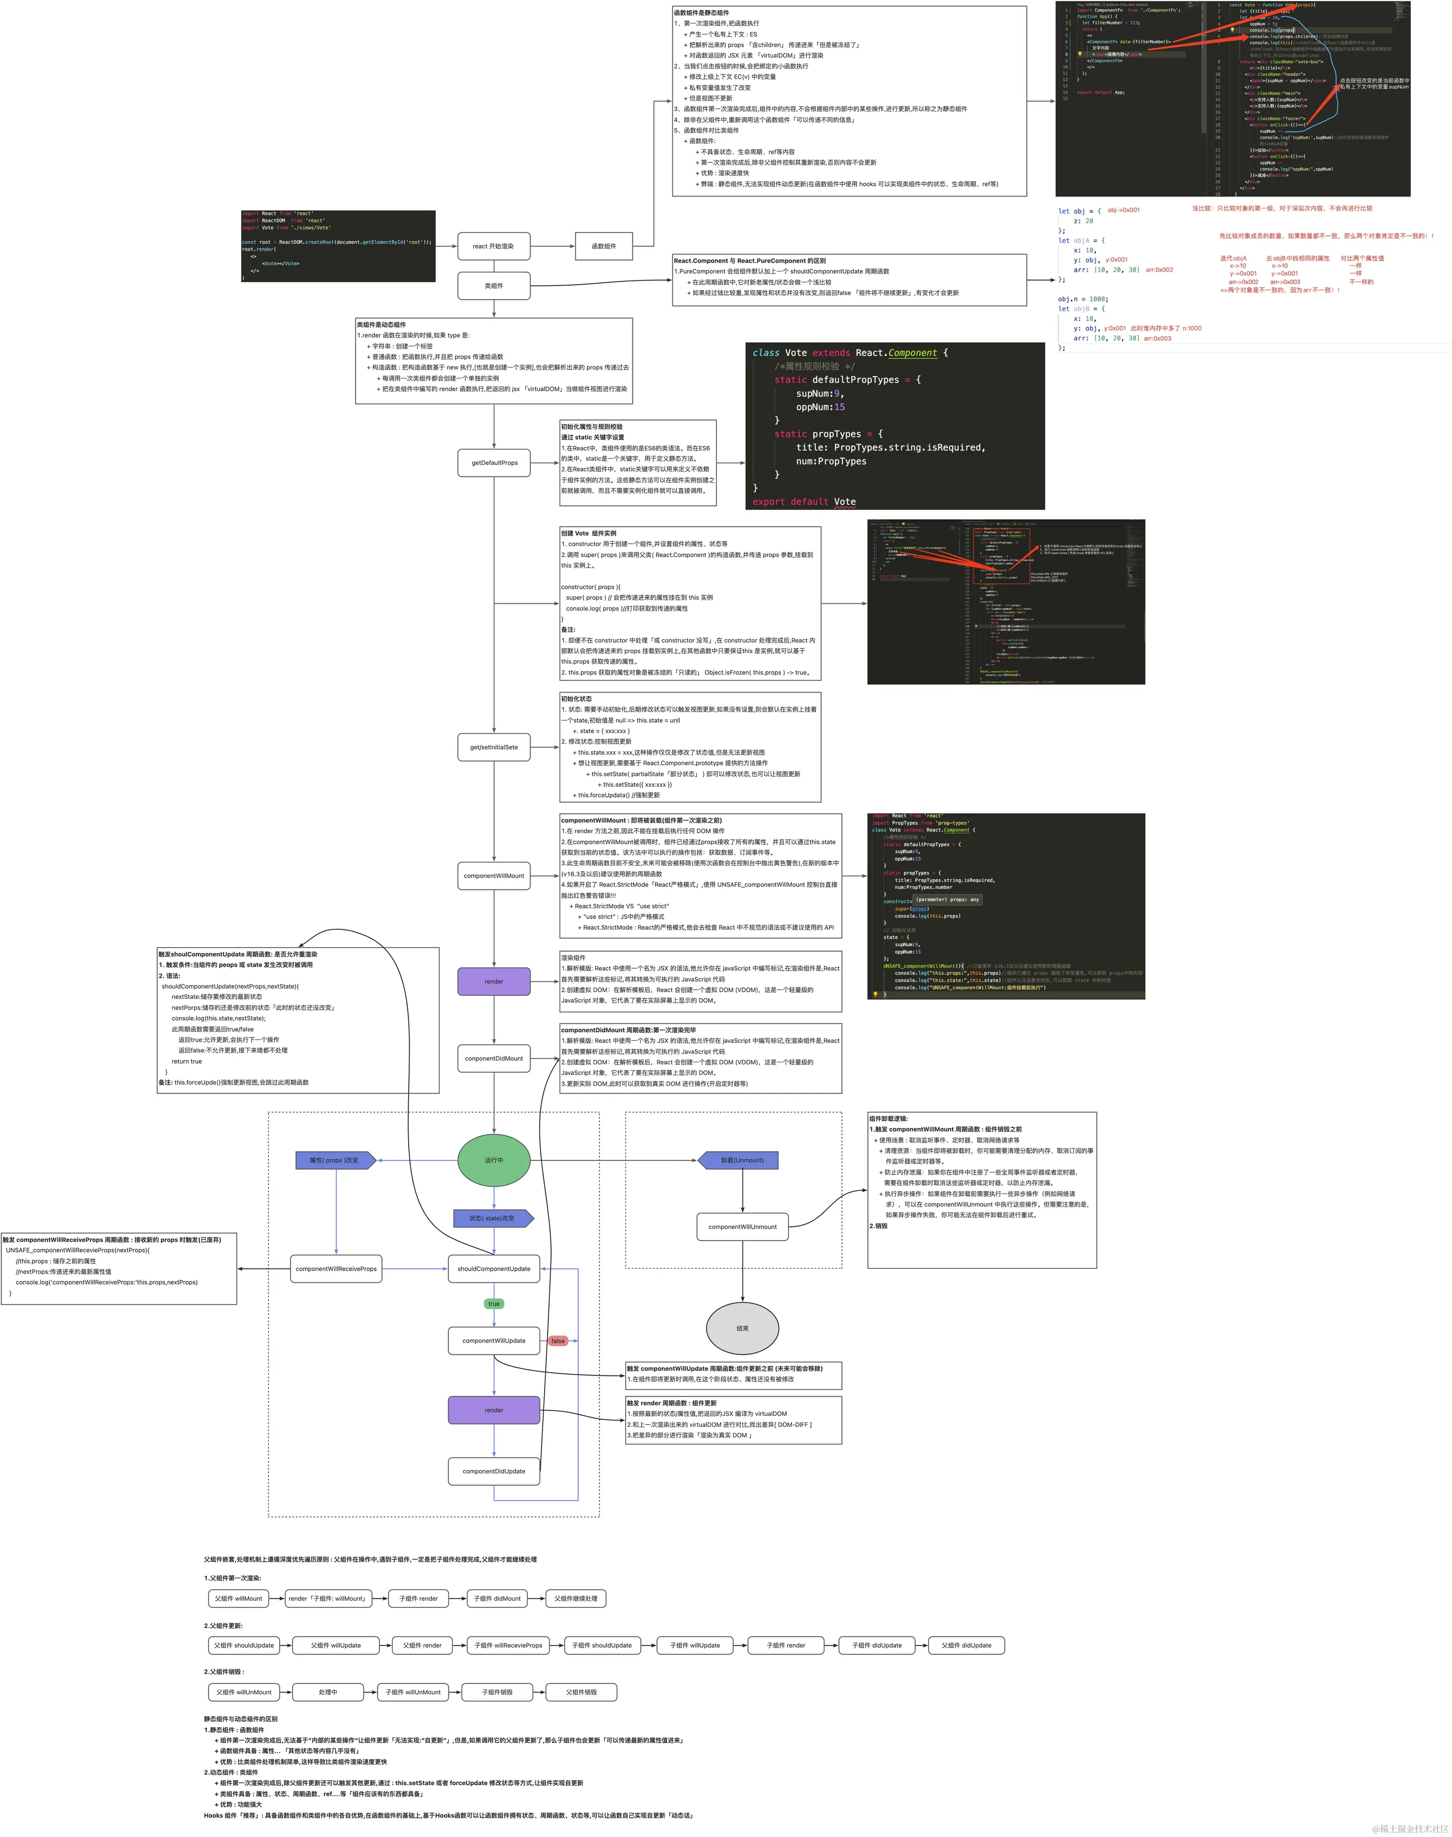This screenshot has height=1837, width=1452.
Task: Click the 初始化状态 note heading
Action: (x=576, y=699)
